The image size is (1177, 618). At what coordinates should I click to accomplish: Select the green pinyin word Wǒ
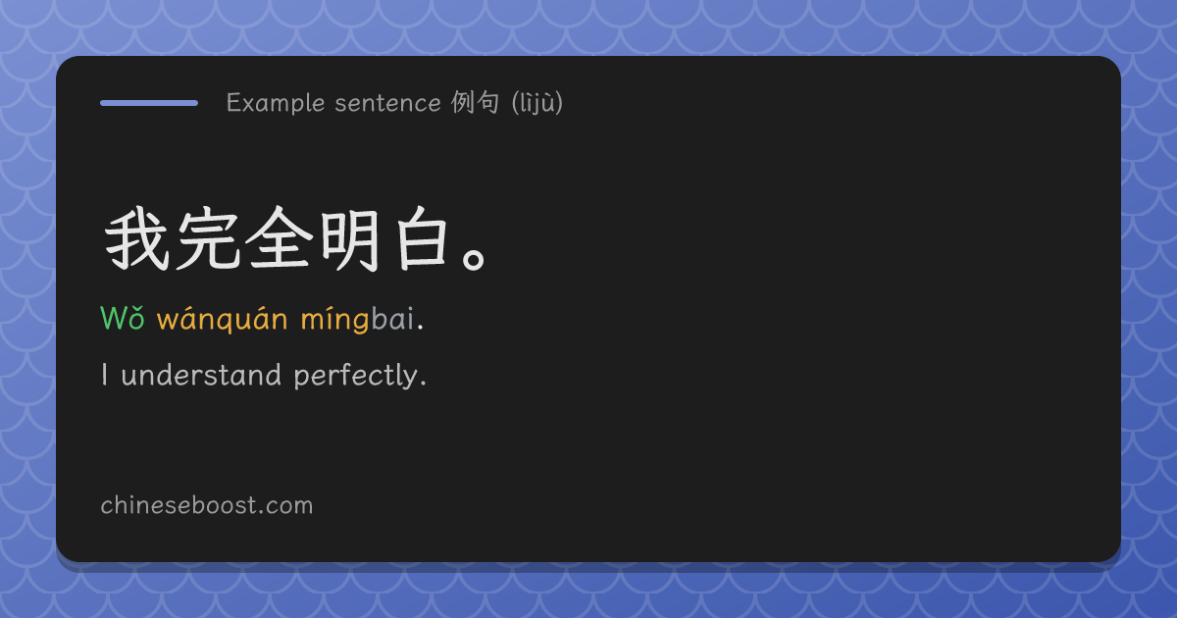click(123, 319)
